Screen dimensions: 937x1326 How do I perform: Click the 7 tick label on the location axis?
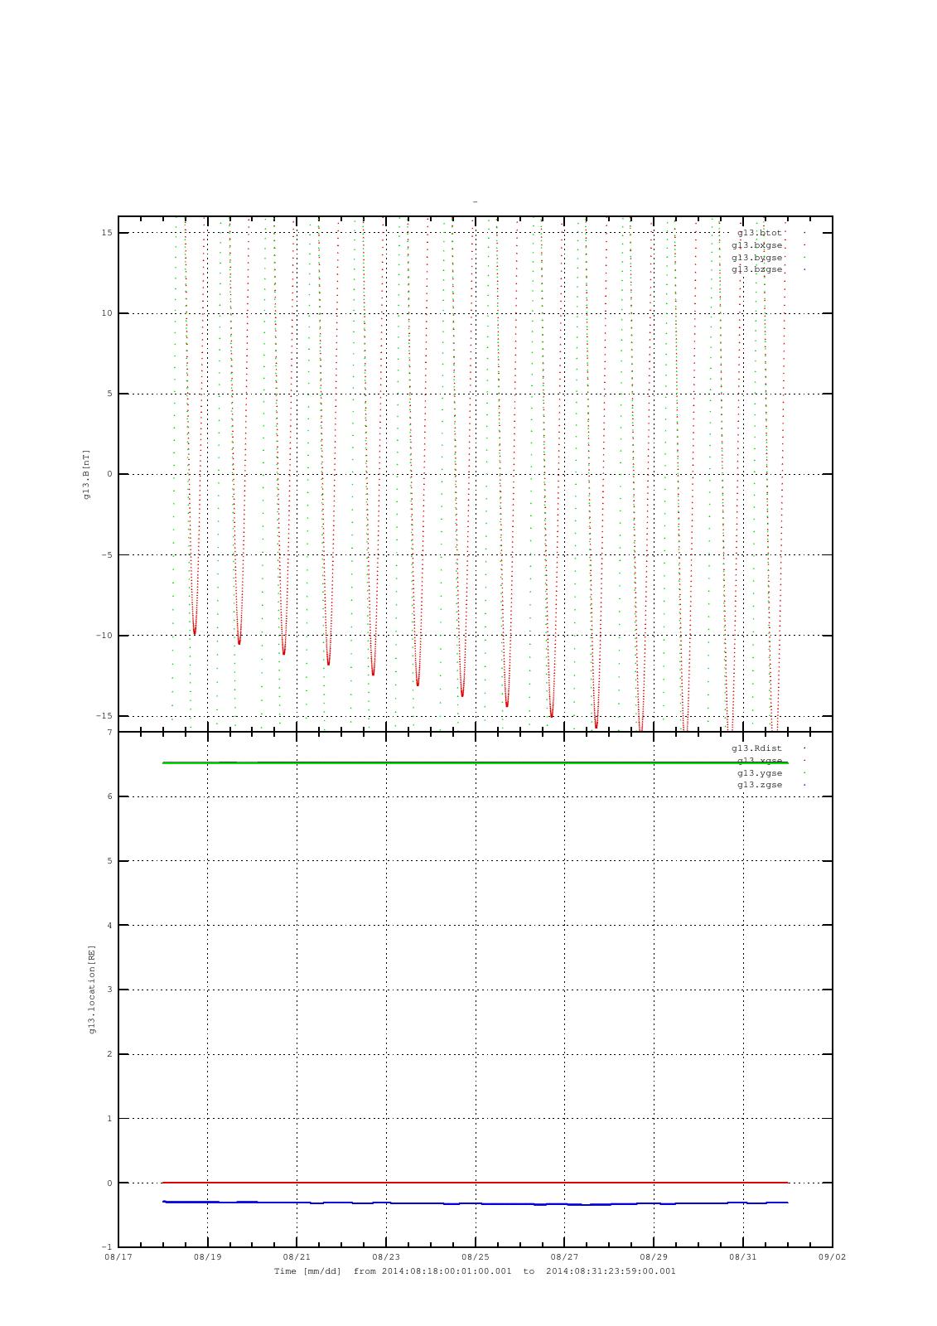[109, 733]
